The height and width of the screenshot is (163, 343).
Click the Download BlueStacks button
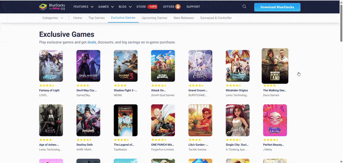(x=277, y=7)
